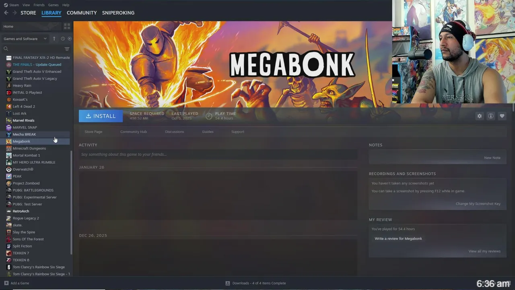
Task: Open the Steam menu
Action: coord(14,5)
